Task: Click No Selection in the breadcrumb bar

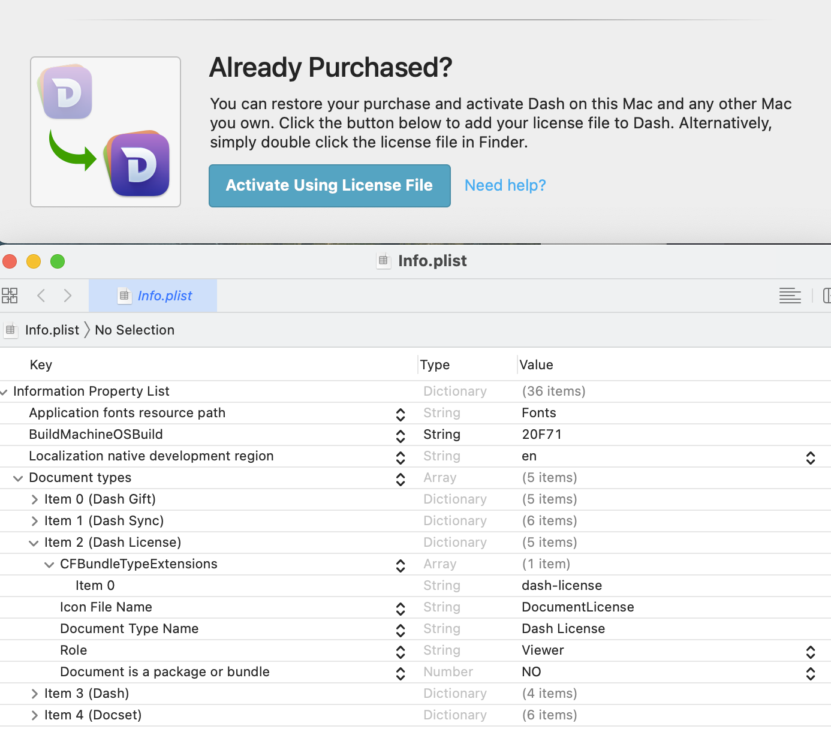Action: click(134, 330)
